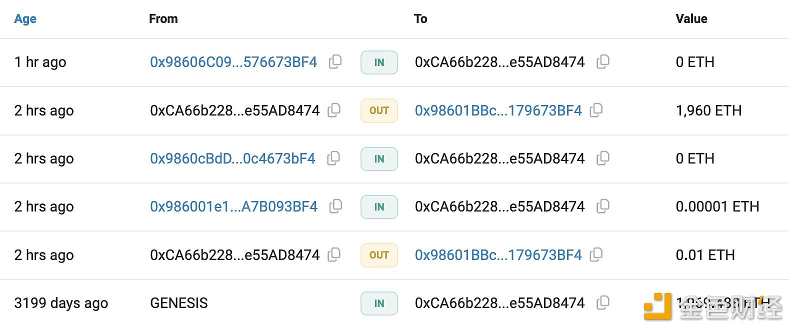Open address 0x9860cBdD...0c4673bF4

232,158
